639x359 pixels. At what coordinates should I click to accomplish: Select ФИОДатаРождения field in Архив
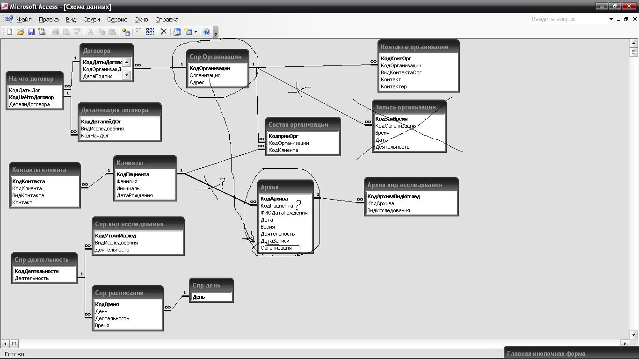click(284, 213)
